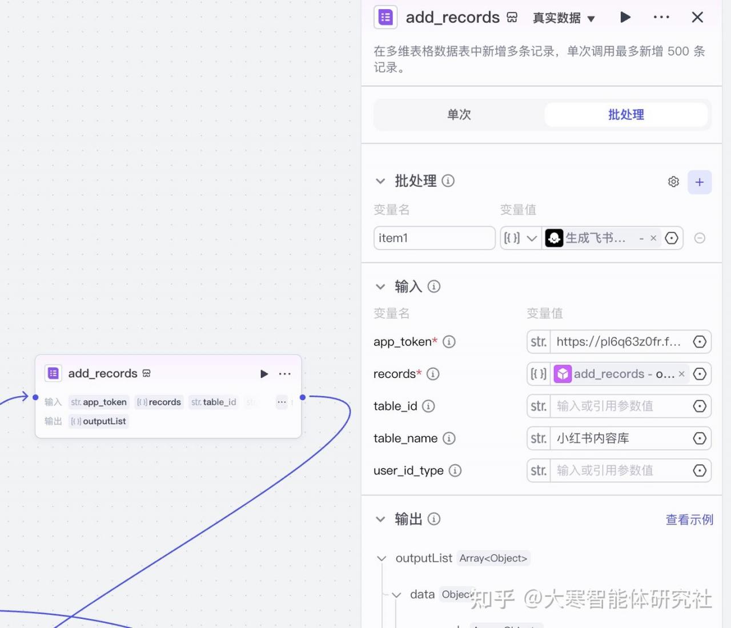Viewport: 731px width, 628px height.
Task: Show info tooltip for 输出 section
Action: [434, 519]
